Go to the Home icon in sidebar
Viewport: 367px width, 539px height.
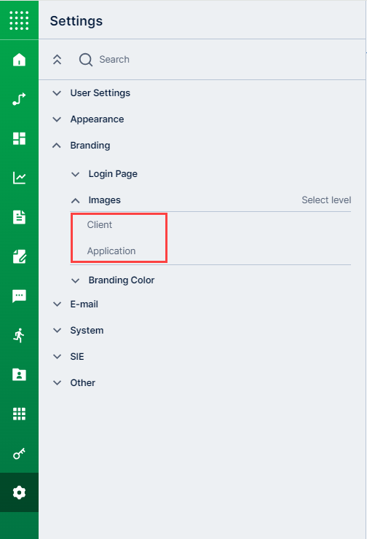coord(19,60)
